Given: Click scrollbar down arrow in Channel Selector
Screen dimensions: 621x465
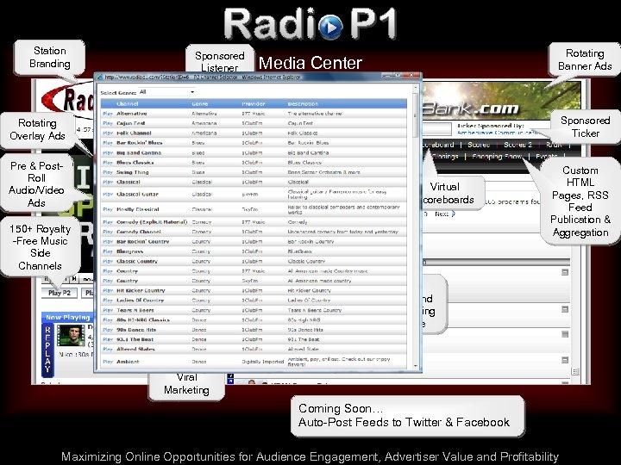Looking at the screenshot, I should click(x=416, y=366).
